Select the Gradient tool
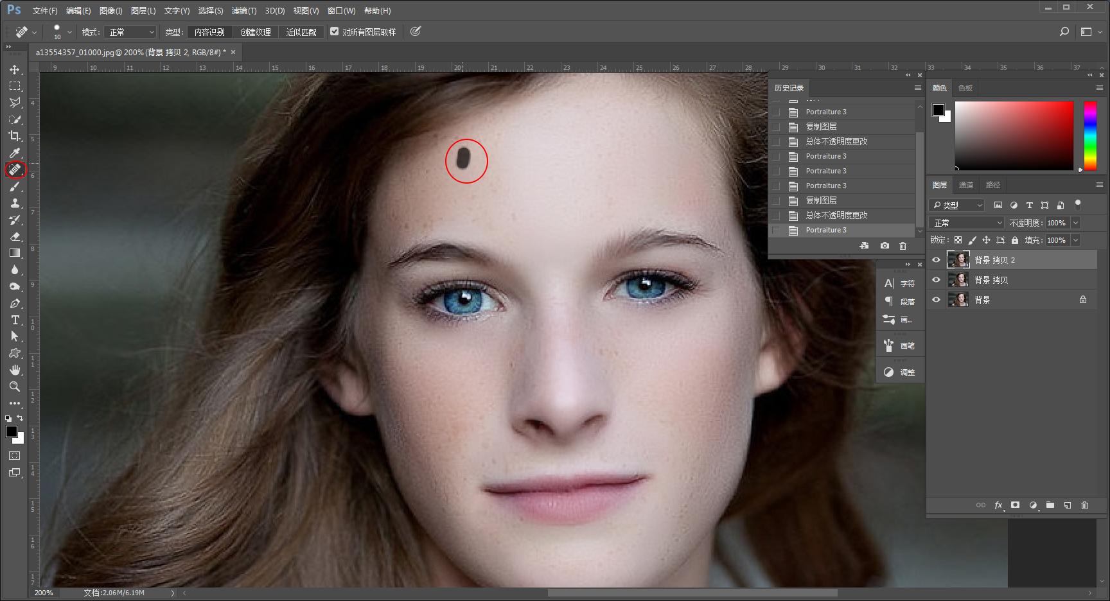Image resolution: width=1110 pixels, height=601 pixels. pyautogui.click(x=15, y=253)
